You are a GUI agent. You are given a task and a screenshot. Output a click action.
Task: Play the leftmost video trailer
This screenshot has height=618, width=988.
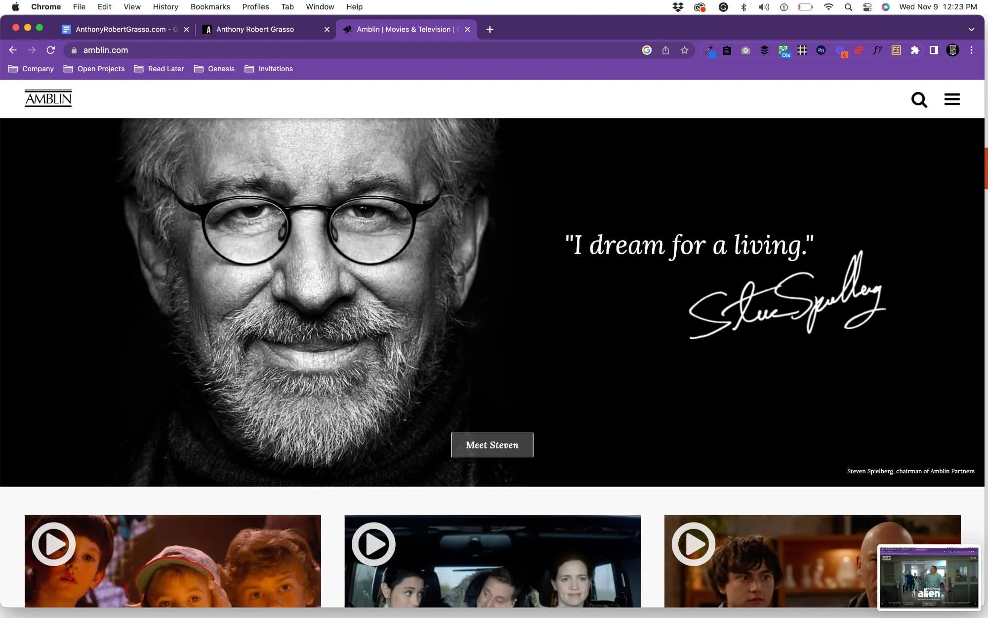(x=53, y=544)
